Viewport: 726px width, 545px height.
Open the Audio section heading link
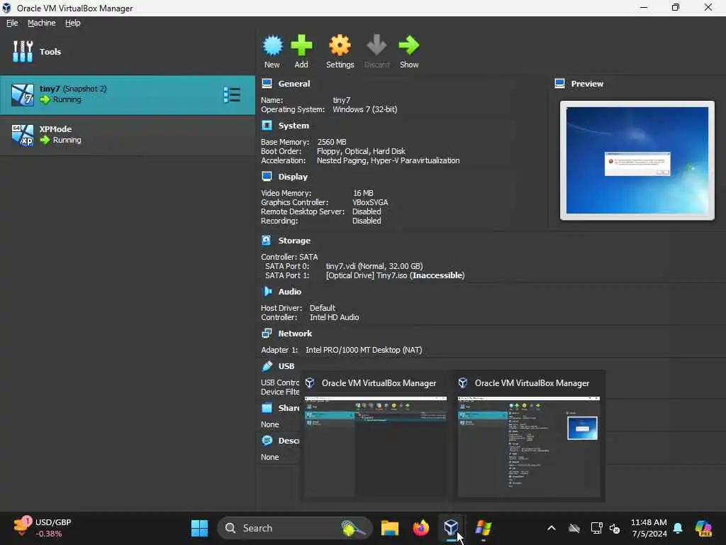[290, 292]
